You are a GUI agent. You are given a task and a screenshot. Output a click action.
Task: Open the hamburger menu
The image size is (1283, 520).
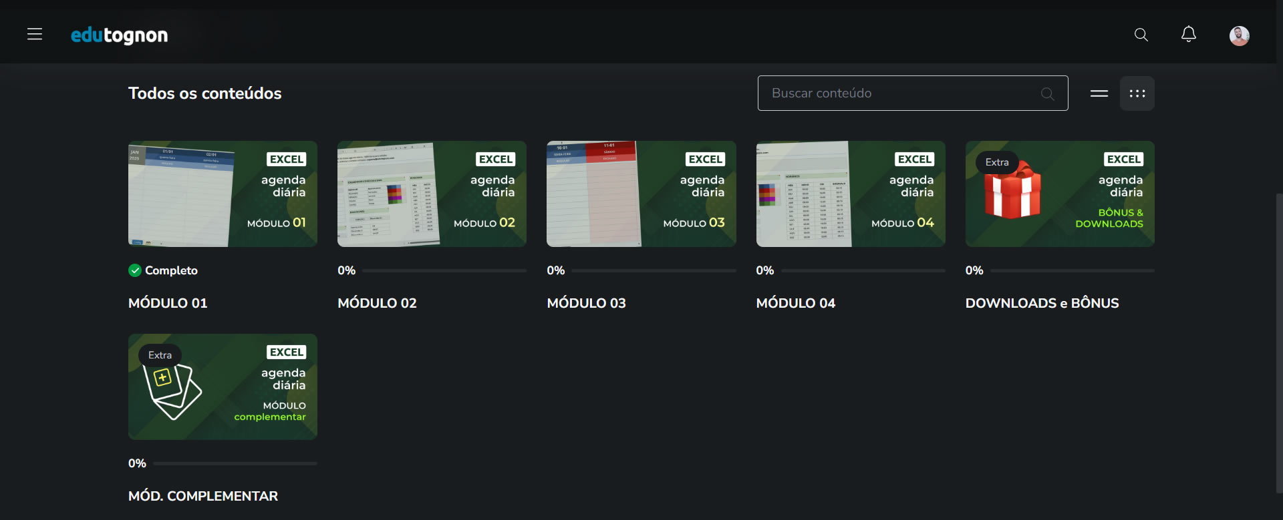pos(35,34)
